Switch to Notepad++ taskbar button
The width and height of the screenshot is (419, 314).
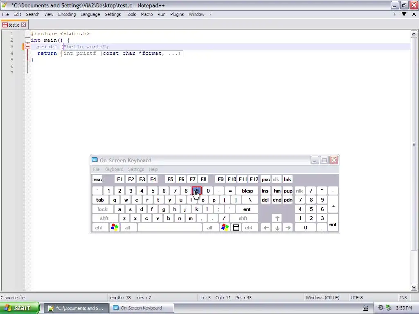tap(76, 308)
